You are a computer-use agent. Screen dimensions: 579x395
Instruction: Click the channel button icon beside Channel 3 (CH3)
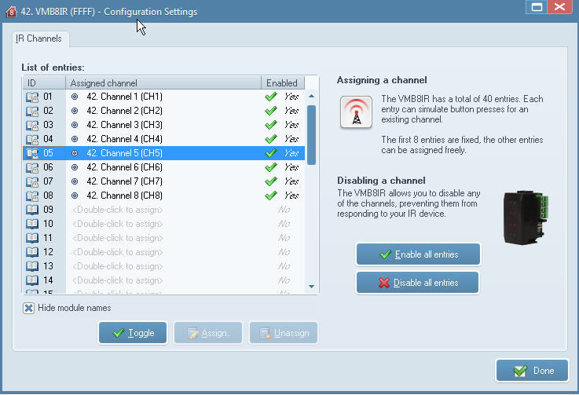pos(75,125)
